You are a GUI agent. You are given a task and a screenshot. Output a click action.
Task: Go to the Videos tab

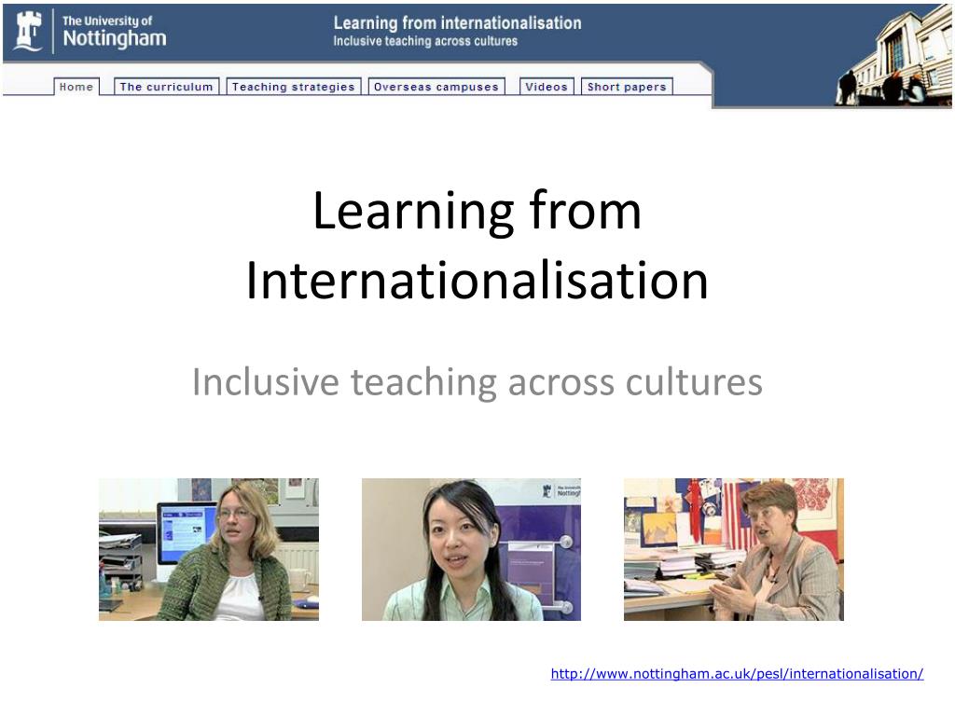coord(547,87)
